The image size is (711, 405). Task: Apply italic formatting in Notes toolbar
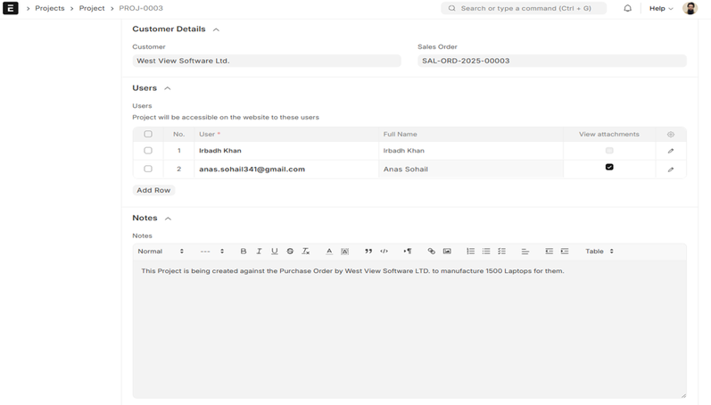(259, 252)
